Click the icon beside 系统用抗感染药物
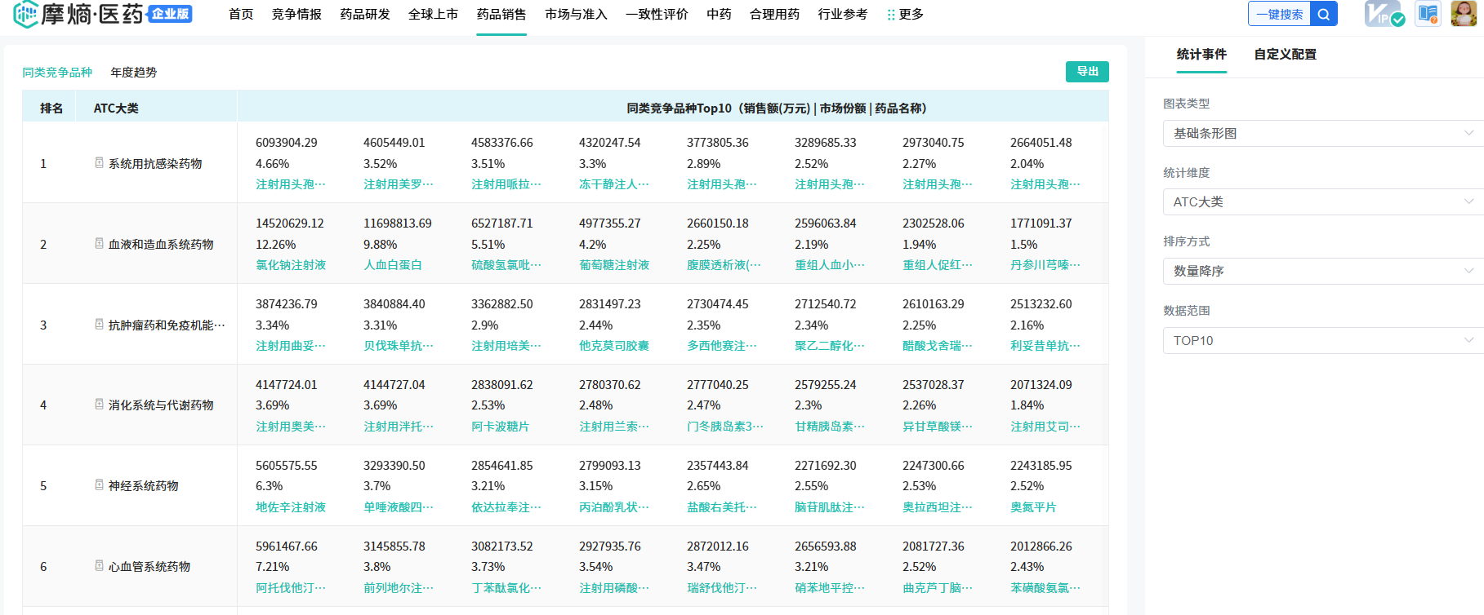Viewport: 1484px width, 615px height. coord(99,163)
